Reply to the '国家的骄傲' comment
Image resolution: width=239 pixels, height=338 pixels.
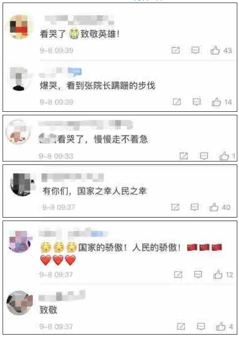click(x=198, y=275)
